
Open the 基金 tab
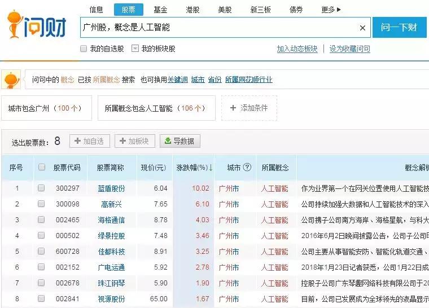[x=160, y=10]
